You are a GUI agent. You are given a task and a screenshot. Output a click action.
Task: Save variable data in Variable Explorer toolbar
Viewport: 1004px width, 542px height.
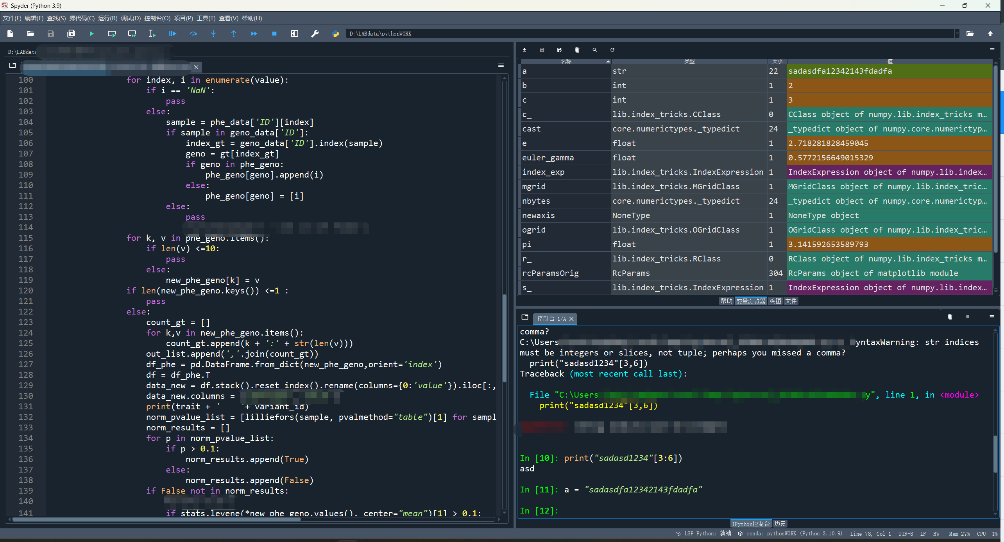click(x=542, y=50)
